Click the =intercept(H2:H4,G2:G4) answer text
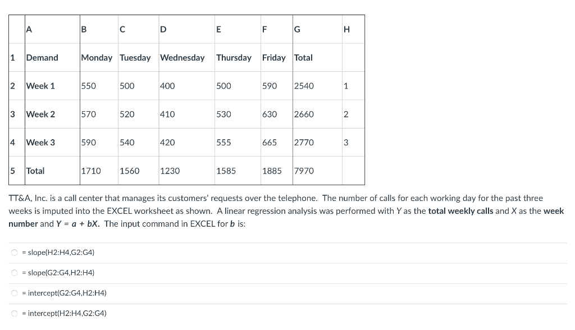575x330 pixels. (x=64, y=313)
